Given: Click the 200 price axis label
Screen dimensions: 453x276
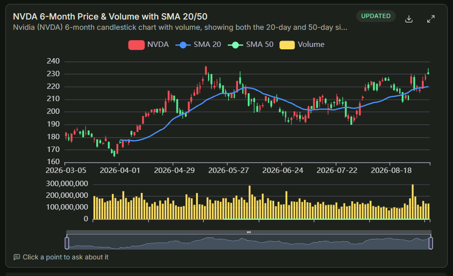Looking at the screenshot, I should click(x=53, y=111).
